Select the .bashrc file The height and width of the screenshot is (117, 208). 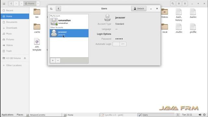193,13
